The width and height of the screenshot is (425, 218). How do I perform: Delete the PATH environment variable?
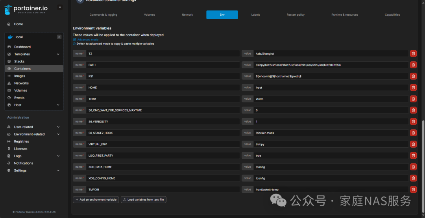(413, 65)
